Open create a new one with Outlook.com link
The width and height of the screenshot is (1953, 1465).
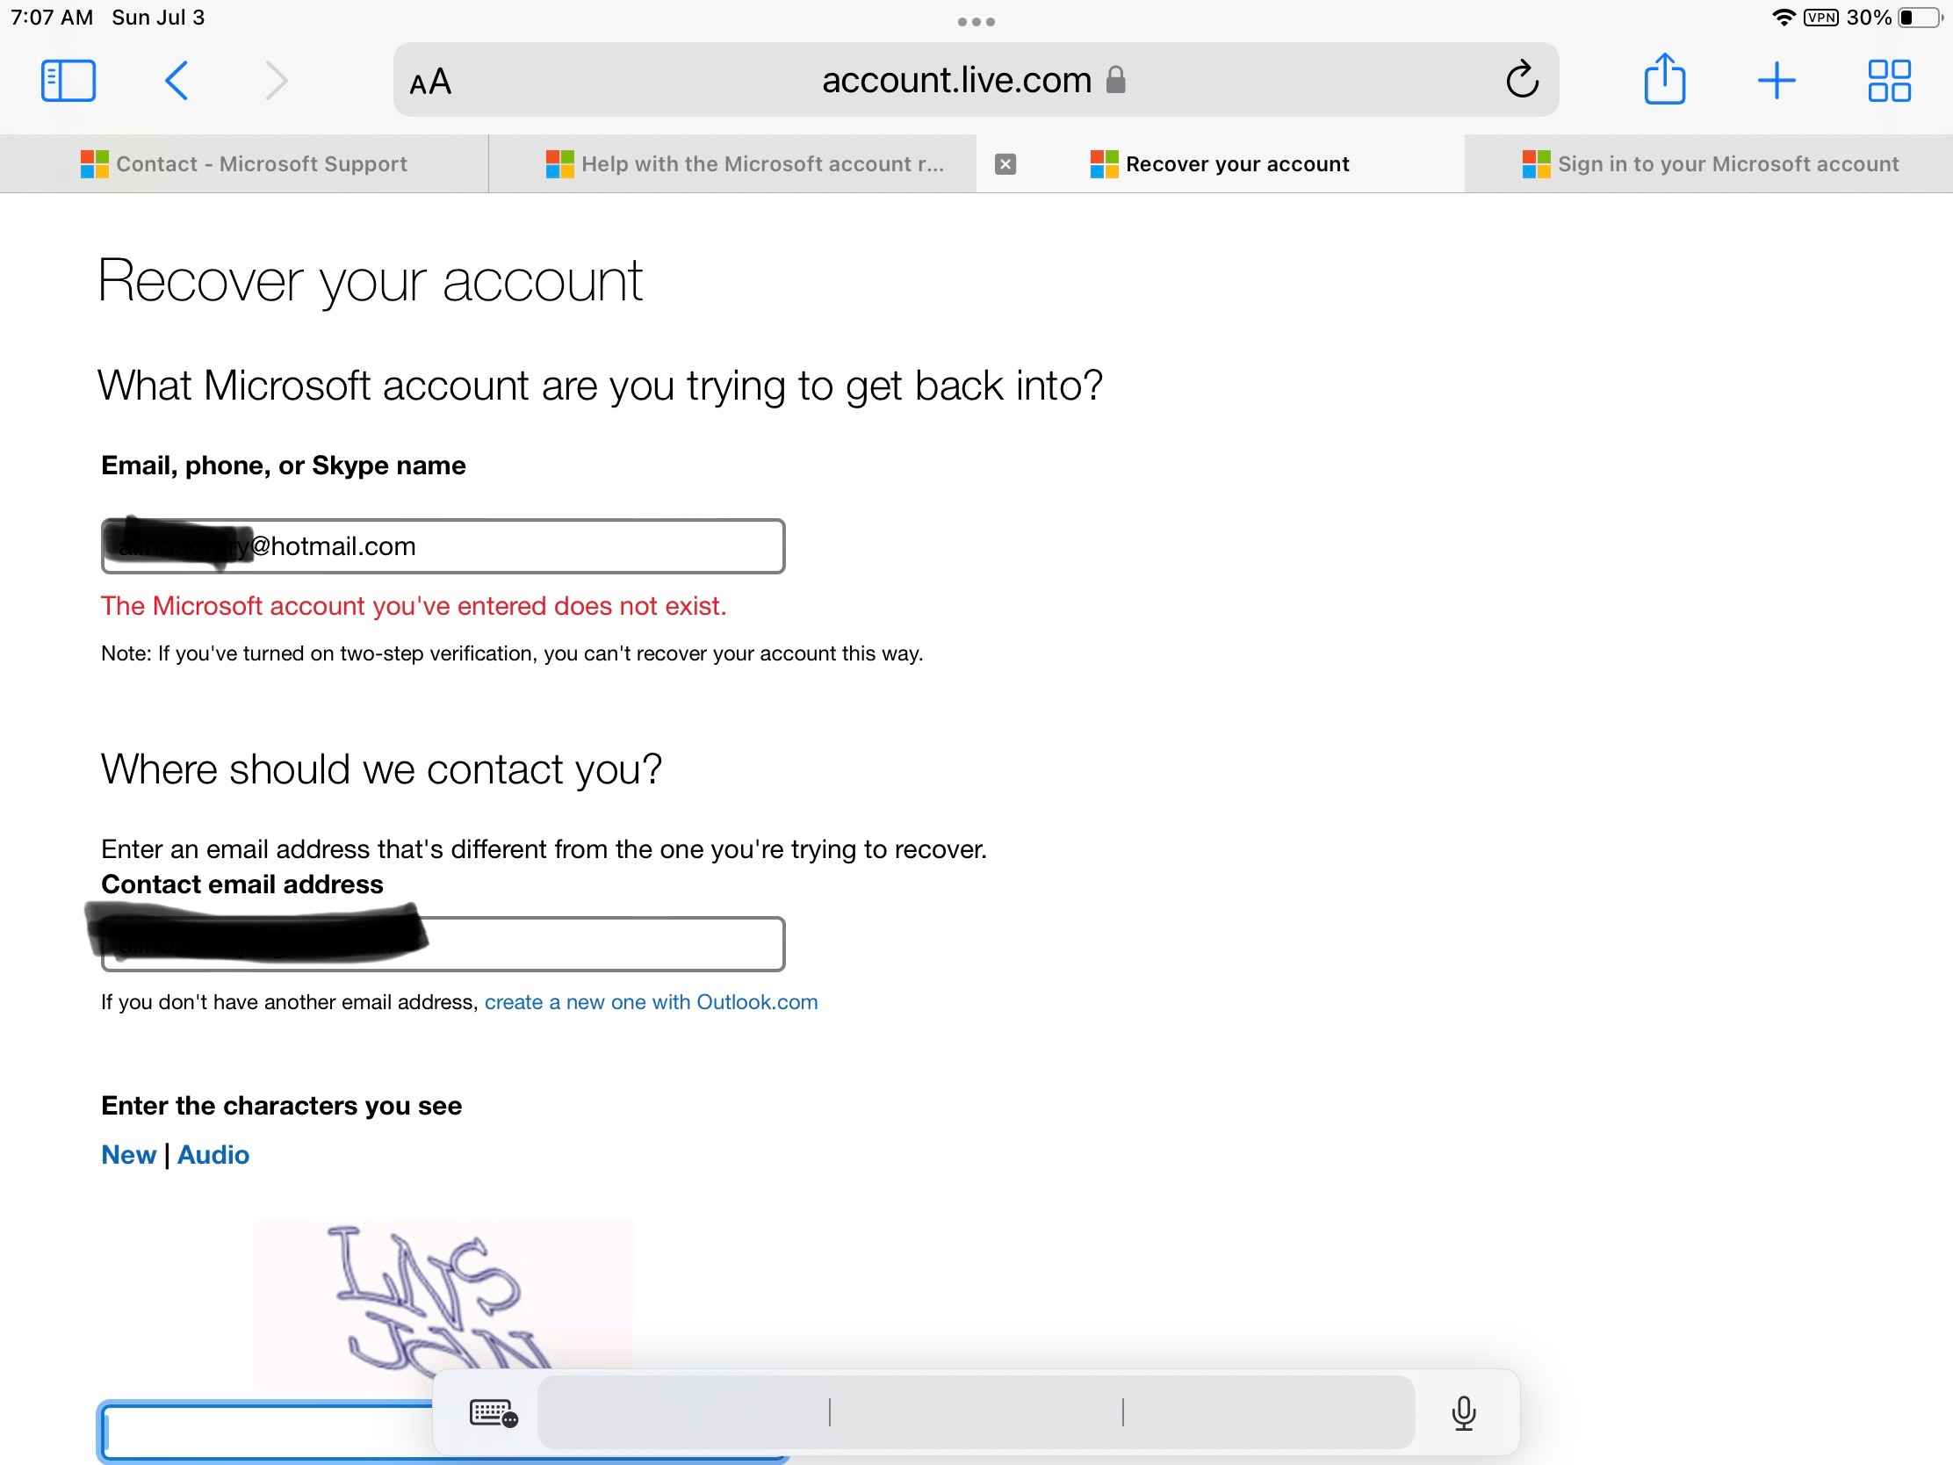tap(651, 1002)
